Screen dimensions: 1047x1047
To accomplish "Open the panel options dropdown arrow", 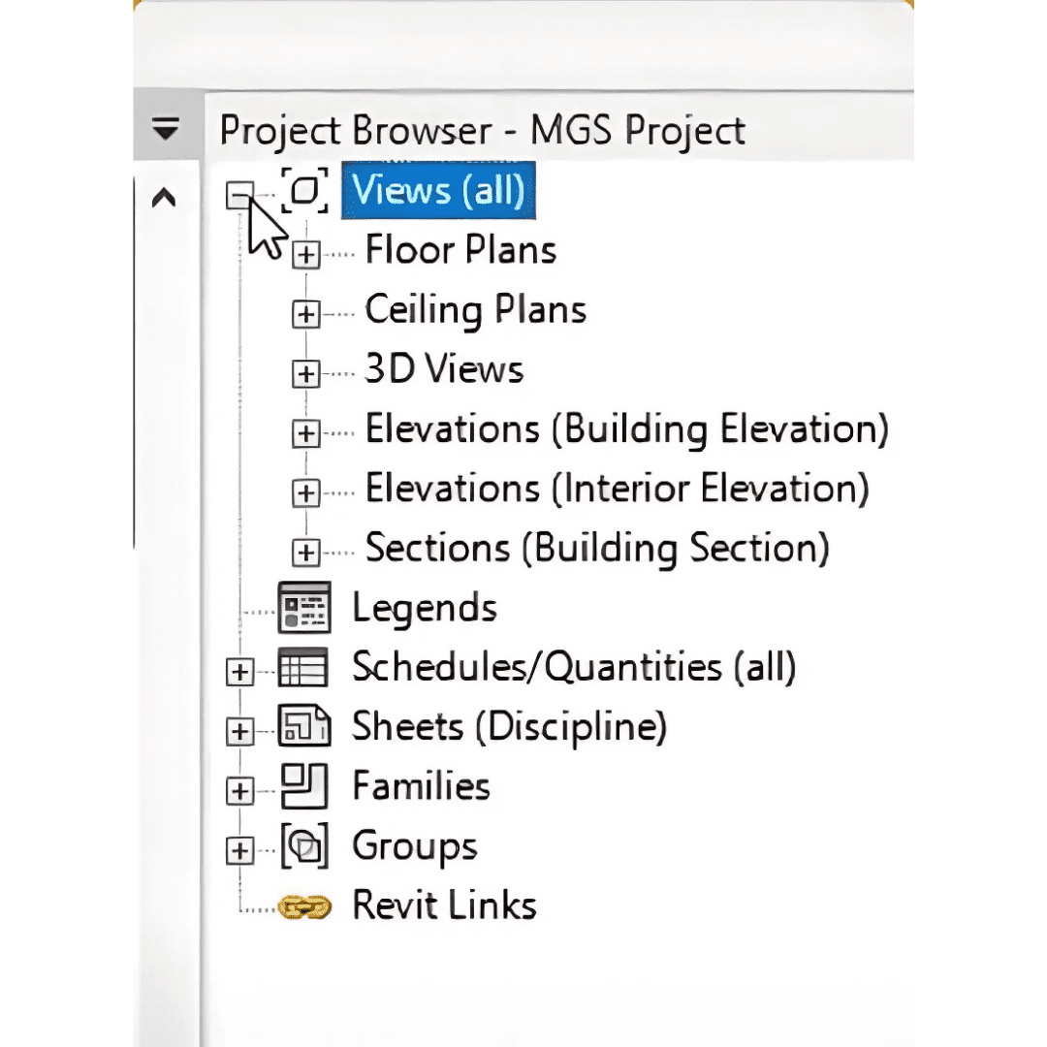I will pos(167,128).
